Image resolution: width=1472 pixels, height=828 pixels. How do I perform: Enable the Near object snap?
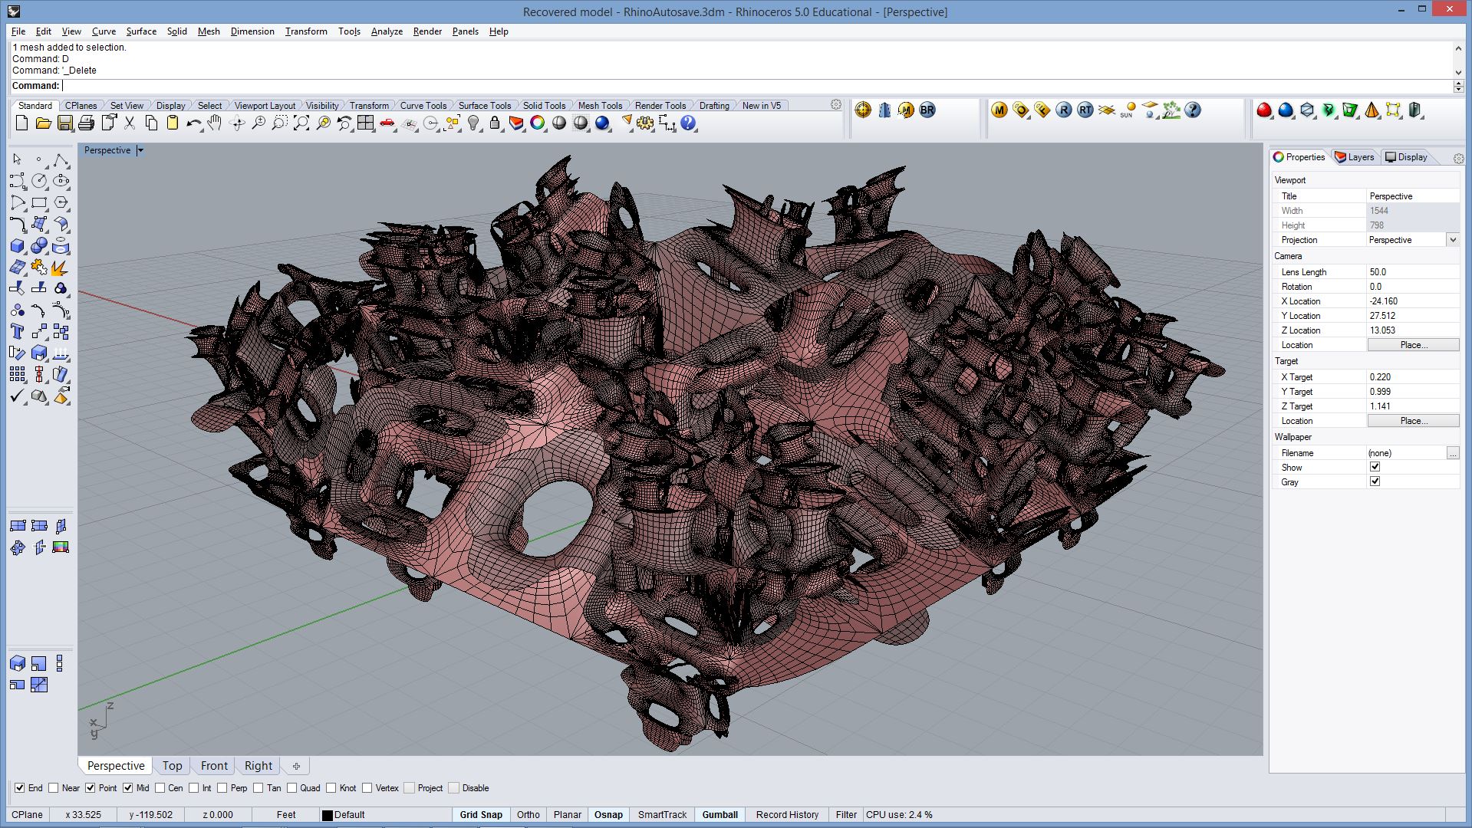tap(54, 788)
